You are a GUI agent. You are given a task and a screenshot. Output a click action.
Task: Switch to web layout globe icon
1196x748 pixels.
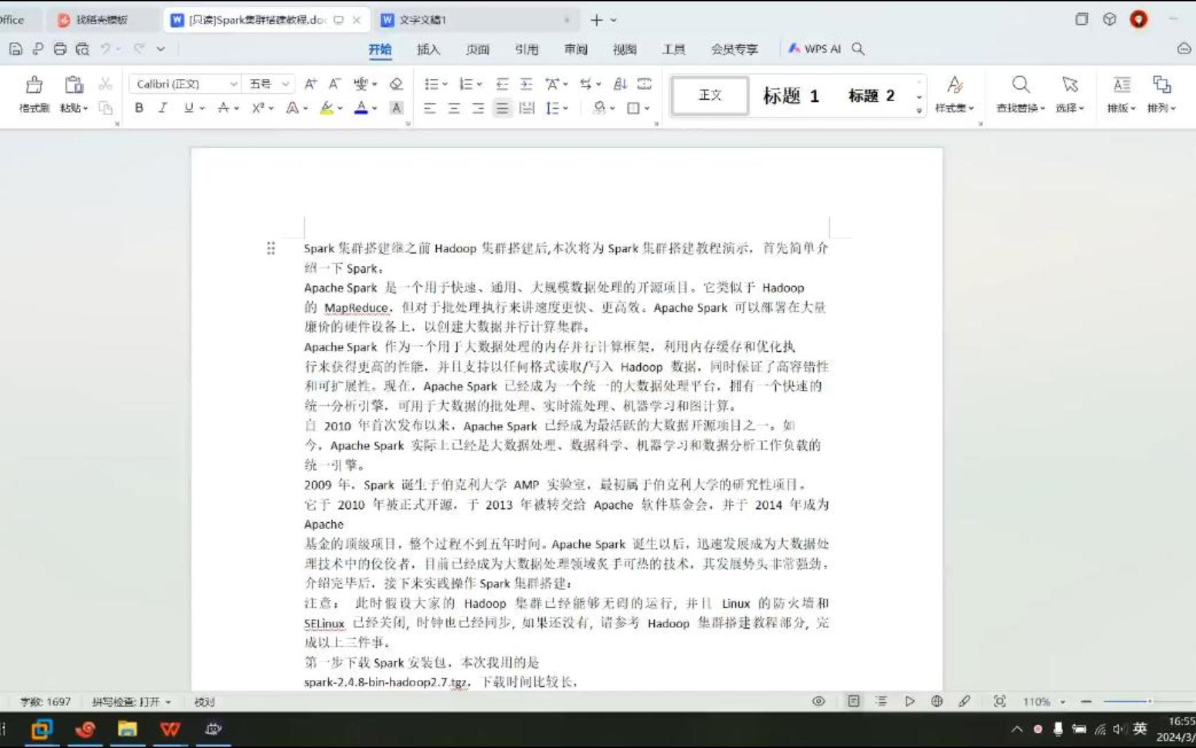936,701
